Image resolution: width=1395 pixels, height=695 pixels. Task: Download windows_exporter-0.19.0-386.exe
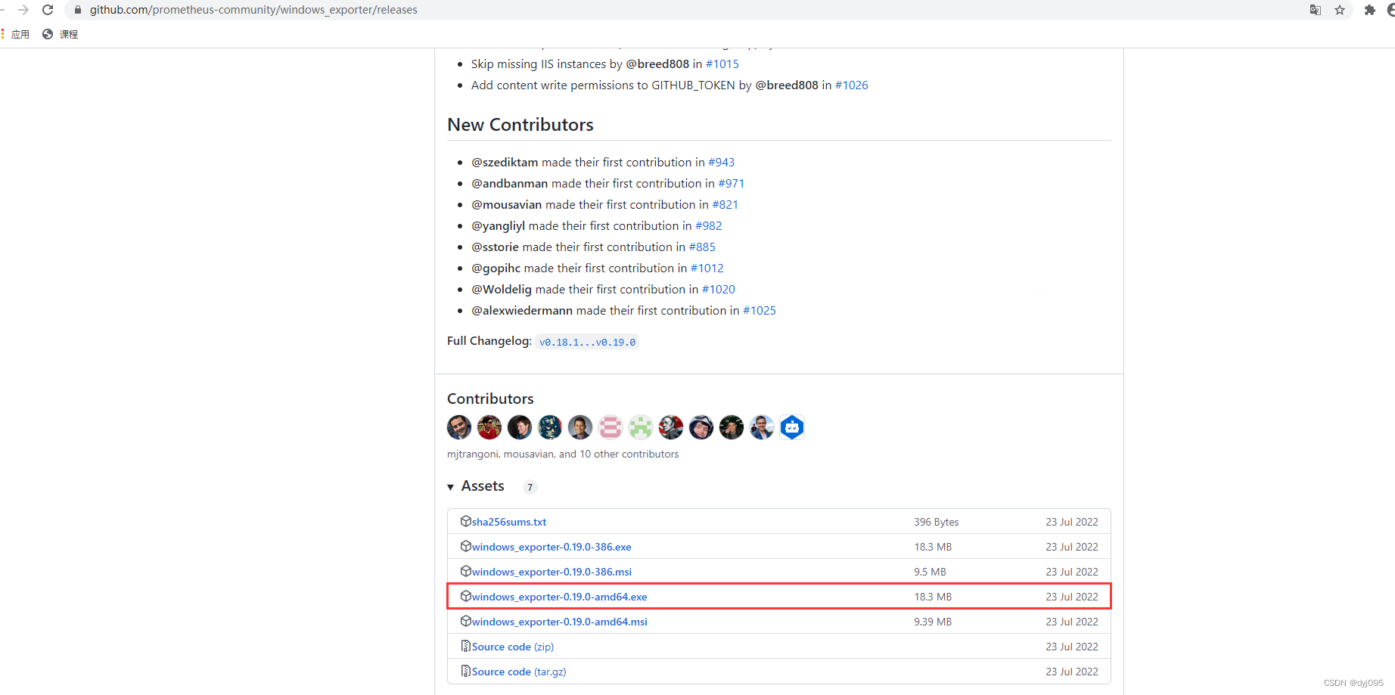click(x=551, y=547)
